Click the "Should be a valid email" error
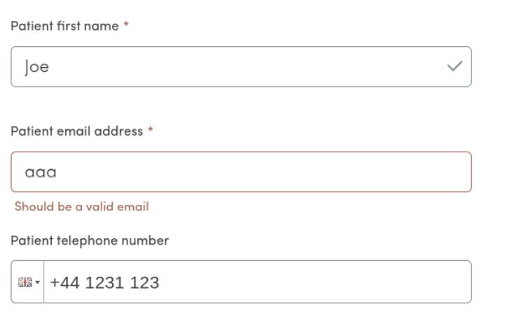 (81, 207)
